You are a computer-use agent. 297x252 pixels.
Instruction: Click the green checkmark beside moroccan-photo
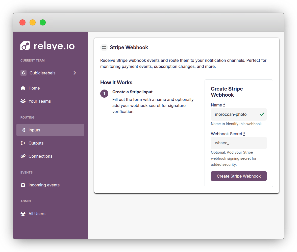click(x=262, y=114)
